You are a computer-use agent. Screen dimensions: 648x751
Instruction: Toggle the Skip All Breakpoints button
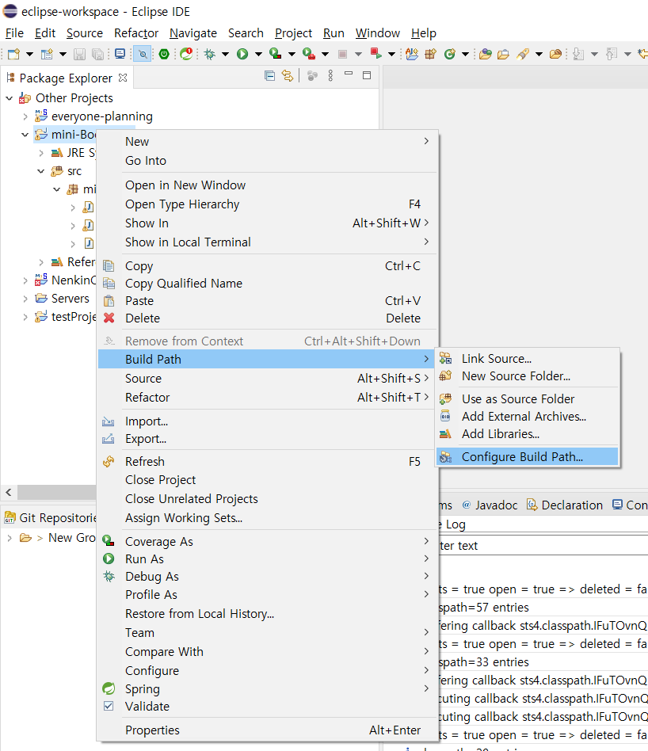[143, 54]
